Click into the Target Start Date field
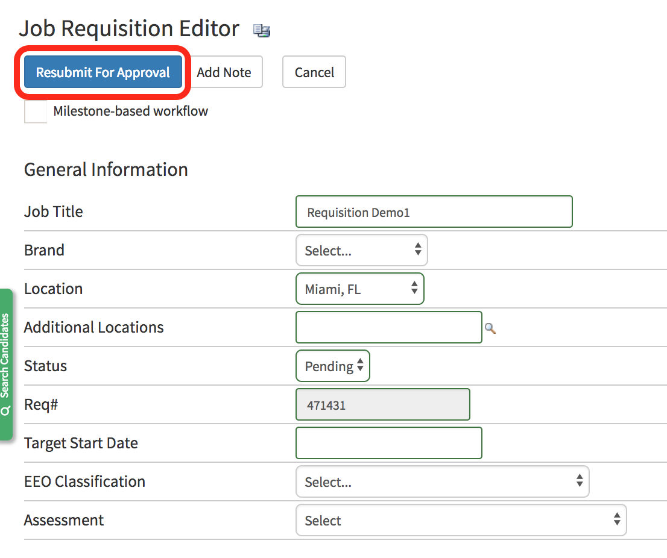Image resolution: width=667 pixels, height=558 pixels. (388, 444)
